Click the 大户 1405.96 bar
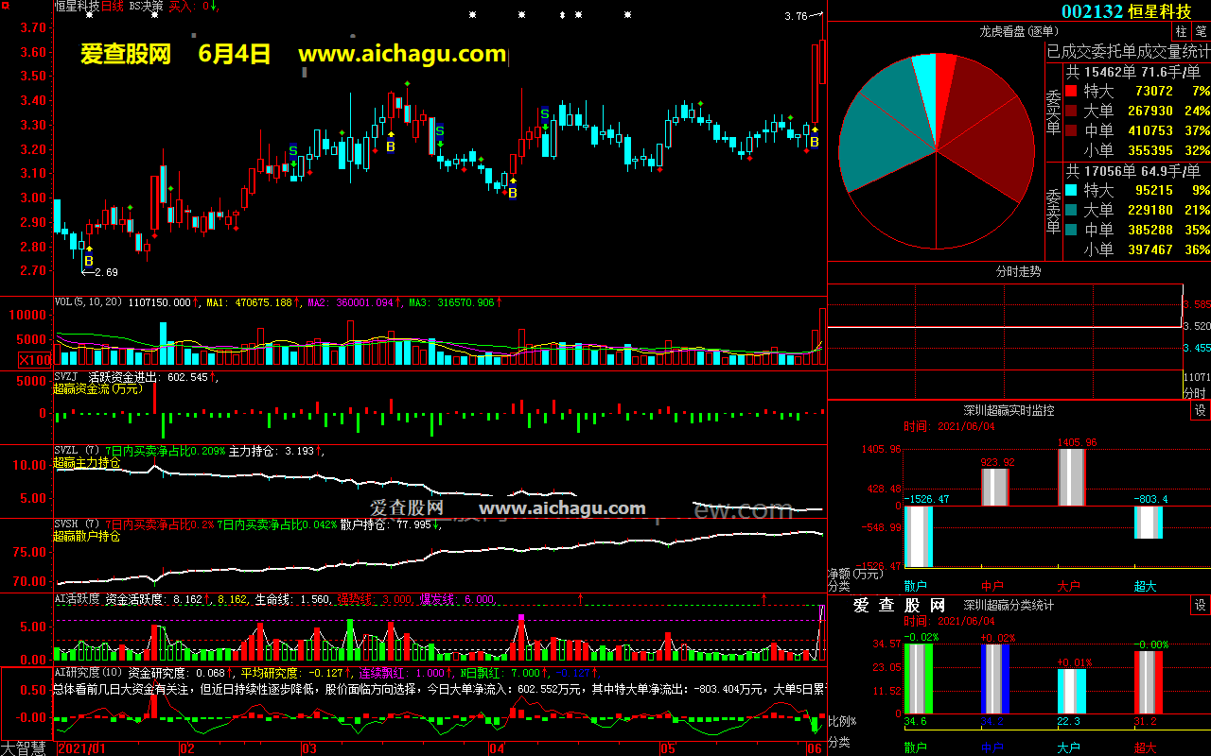This screenshot has width=1211, height=756. pos(1072,477)
